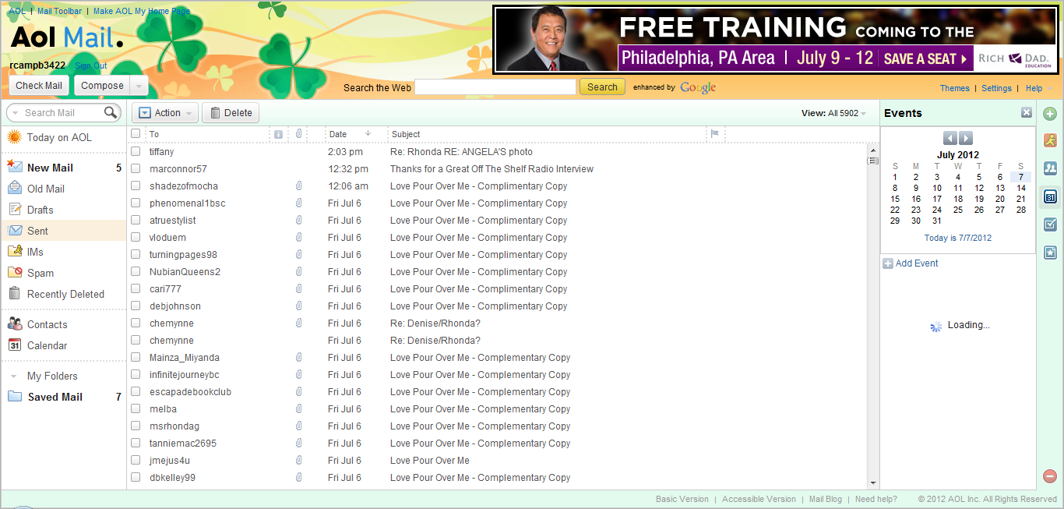Select the calendar events panel icon

pos(1050,197)
